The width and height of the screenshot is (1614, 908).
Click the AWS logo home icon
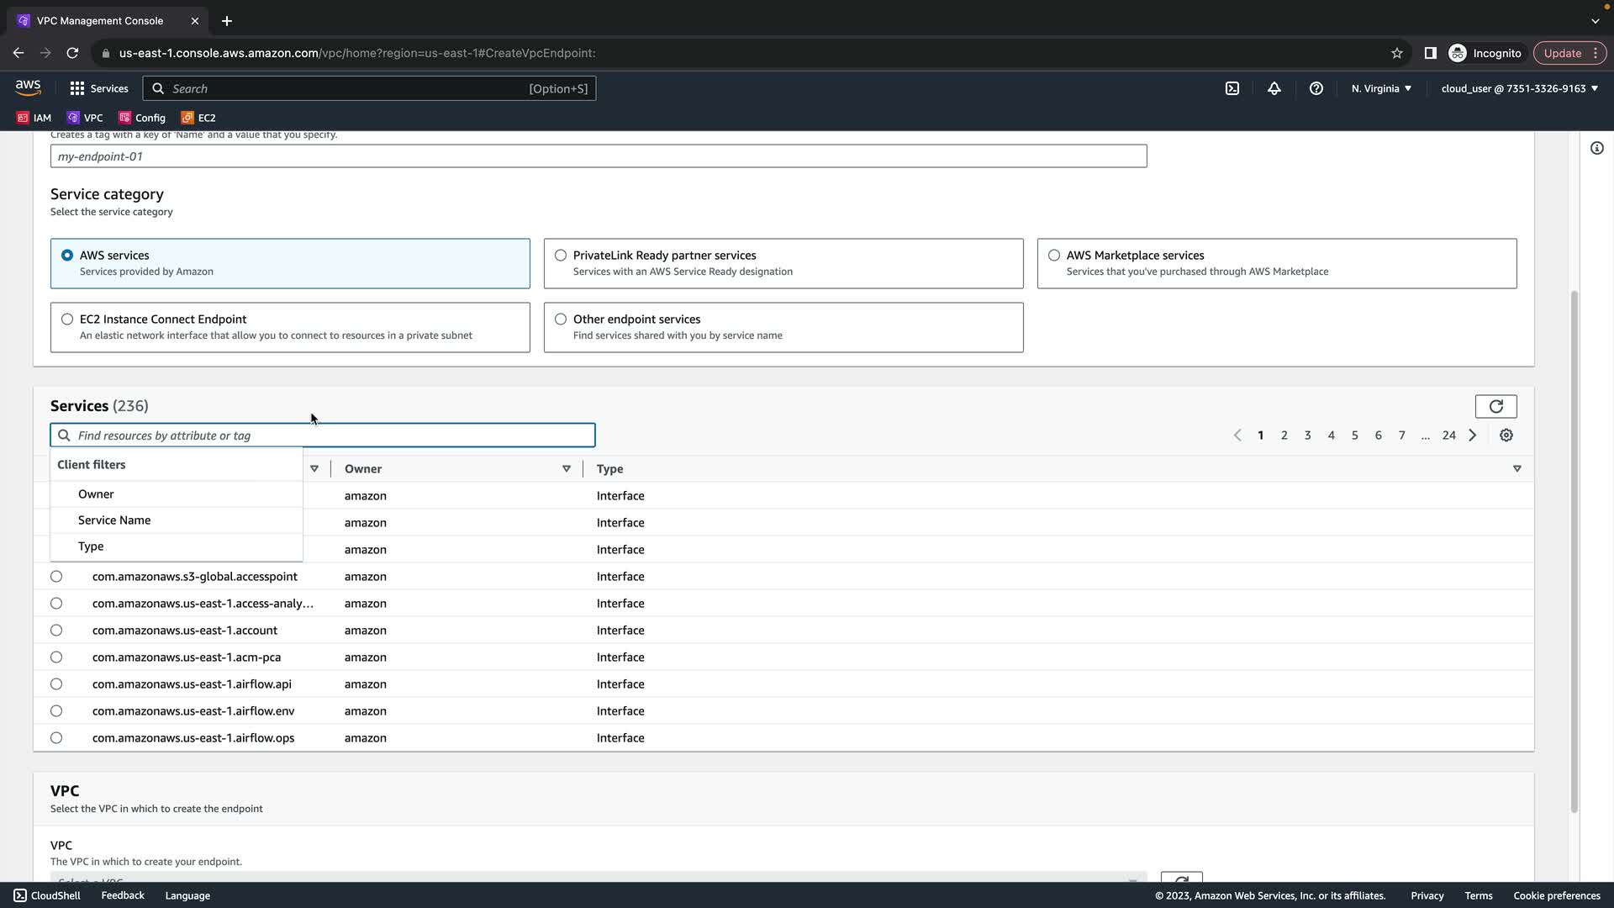pyautogui.click(x=28, y=87)
